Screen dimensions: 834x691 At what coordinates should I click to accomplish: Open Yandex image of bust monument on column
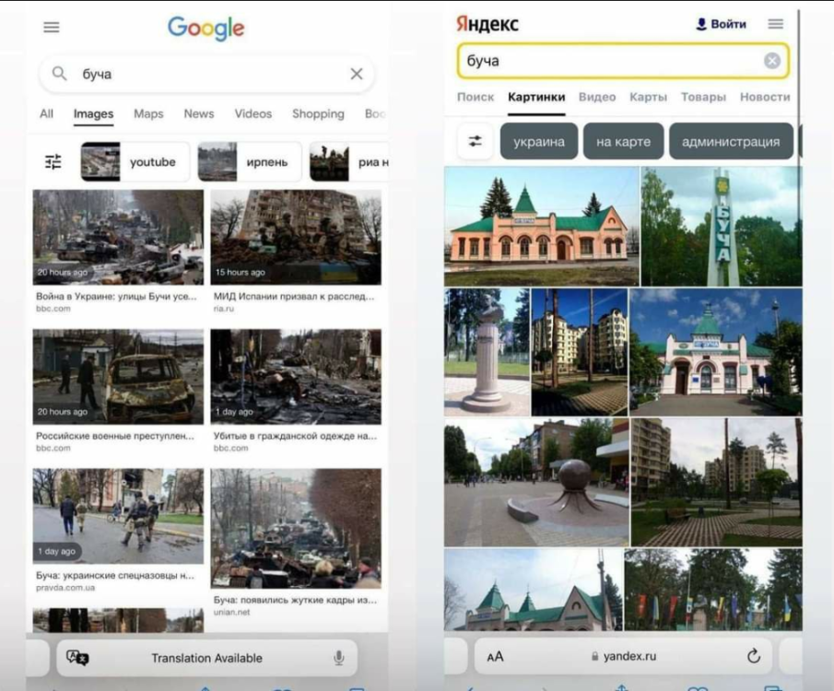[487, 352]
